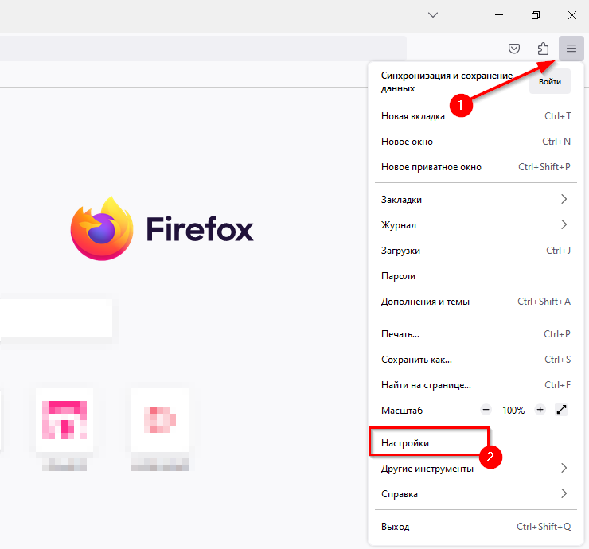This screenshot has width=589, height=549.
Task: Click the Save to Pocket icon
Action: pos(515,49)
